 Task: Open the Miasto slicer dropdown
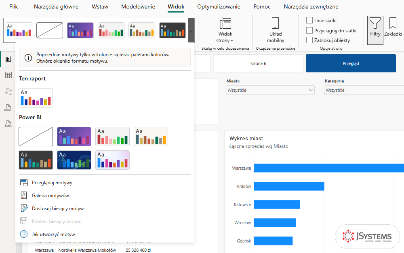coord(270,90)
